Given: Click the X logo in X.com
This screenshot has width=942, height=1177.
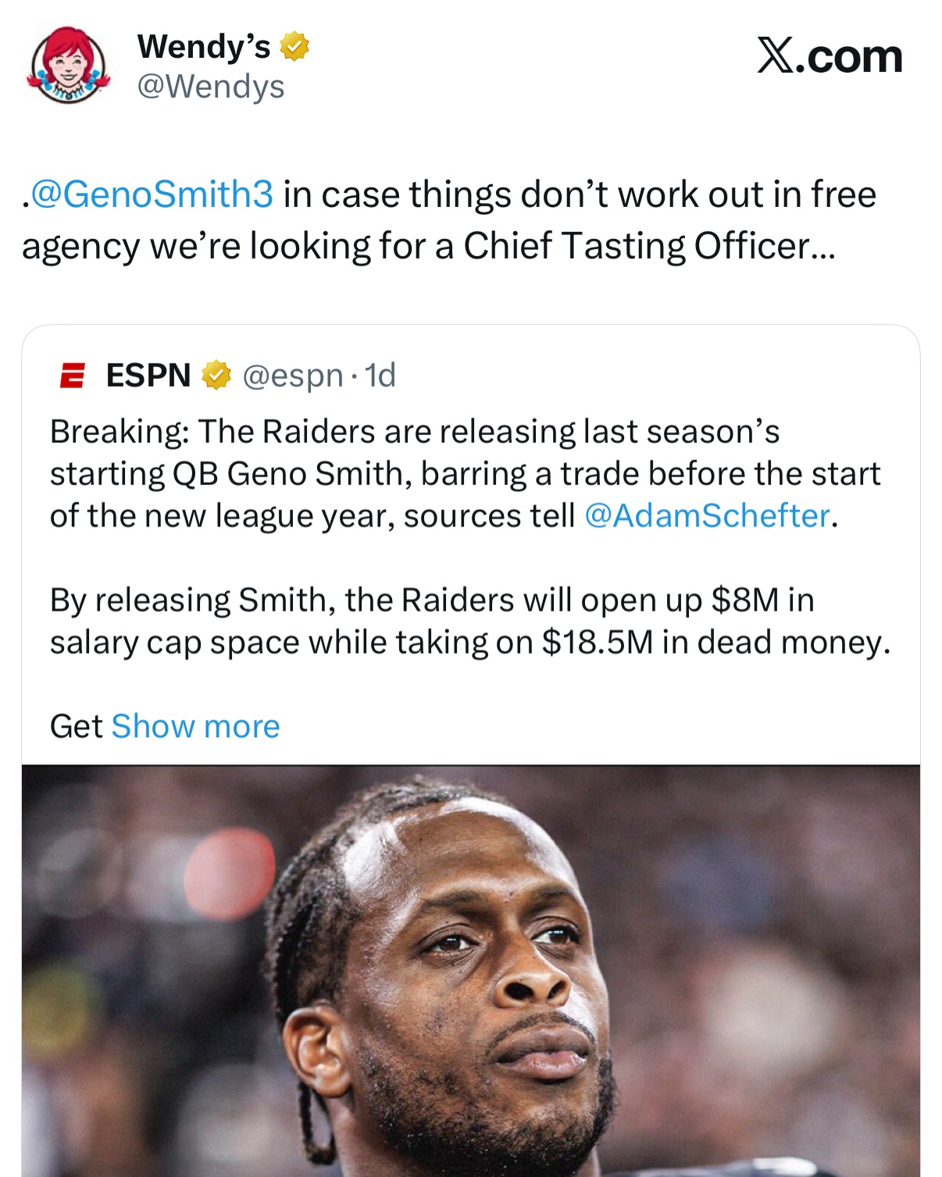Looking at the screenshot, I should tap(775, 57).
